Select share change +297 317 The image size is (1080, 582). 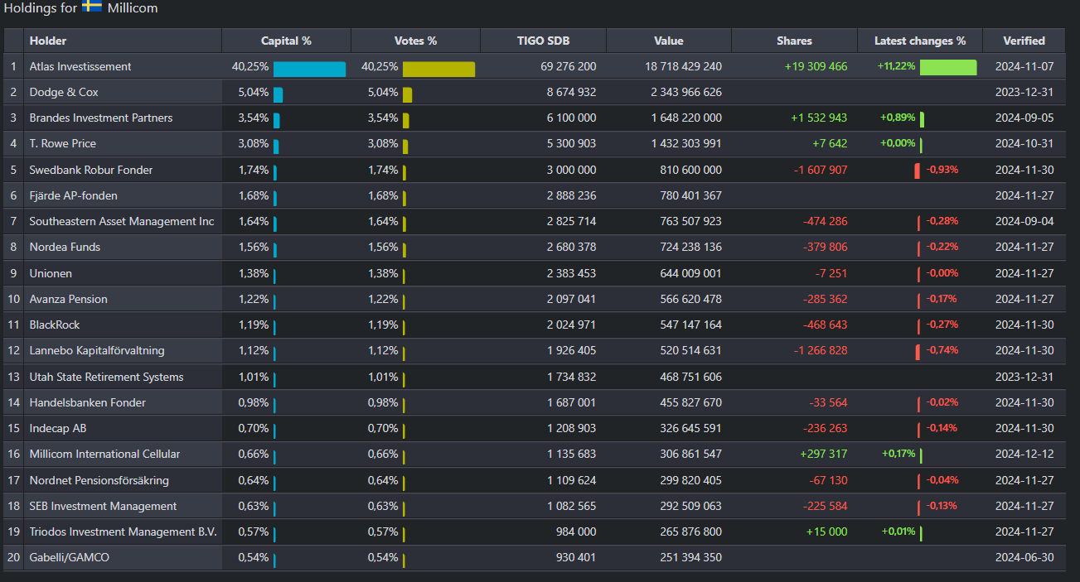[824, 454]
